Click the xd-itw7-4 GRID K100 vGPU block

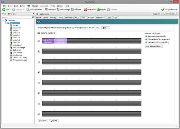48,41
